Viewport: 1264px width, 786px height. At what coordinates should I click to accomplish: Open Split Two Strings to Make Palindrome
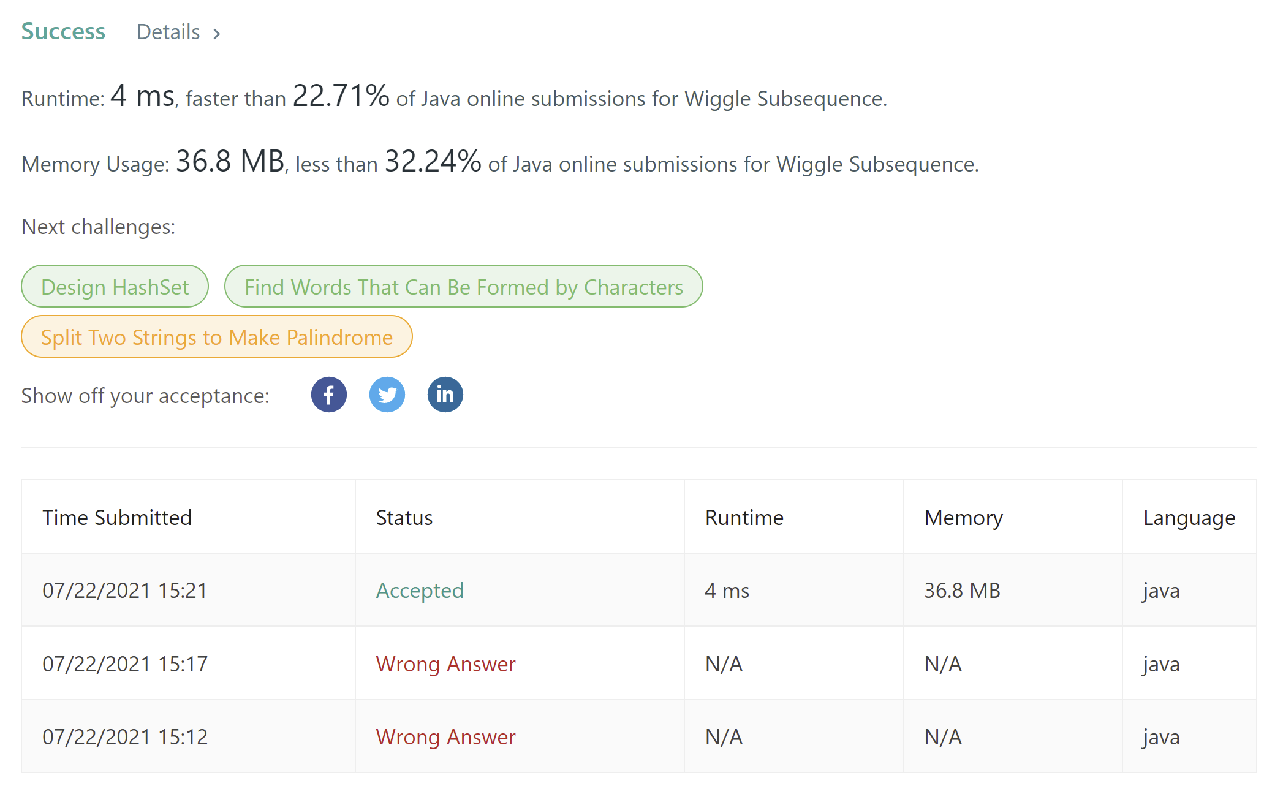coord(216,337)
